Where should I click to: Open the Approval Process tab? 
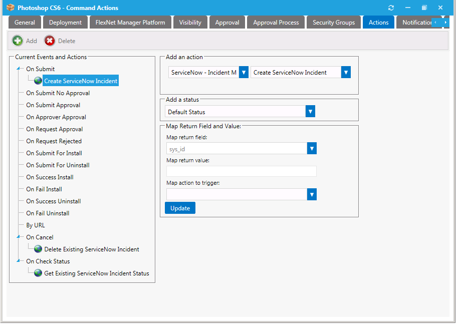coord(275,22)
